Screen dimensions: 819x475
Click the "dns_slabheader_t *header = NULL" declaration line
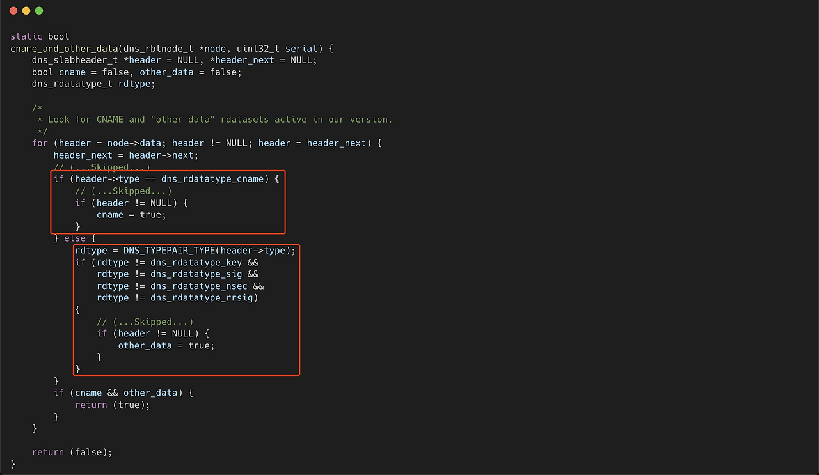click(175, 60)
